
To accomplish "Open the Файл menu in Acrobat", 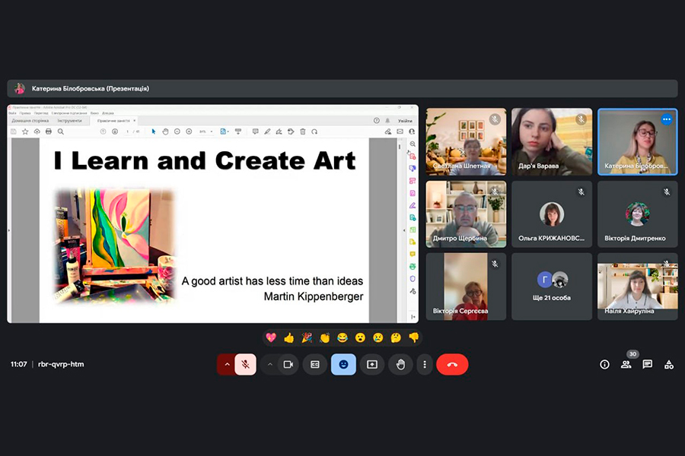I will (12, 113).
